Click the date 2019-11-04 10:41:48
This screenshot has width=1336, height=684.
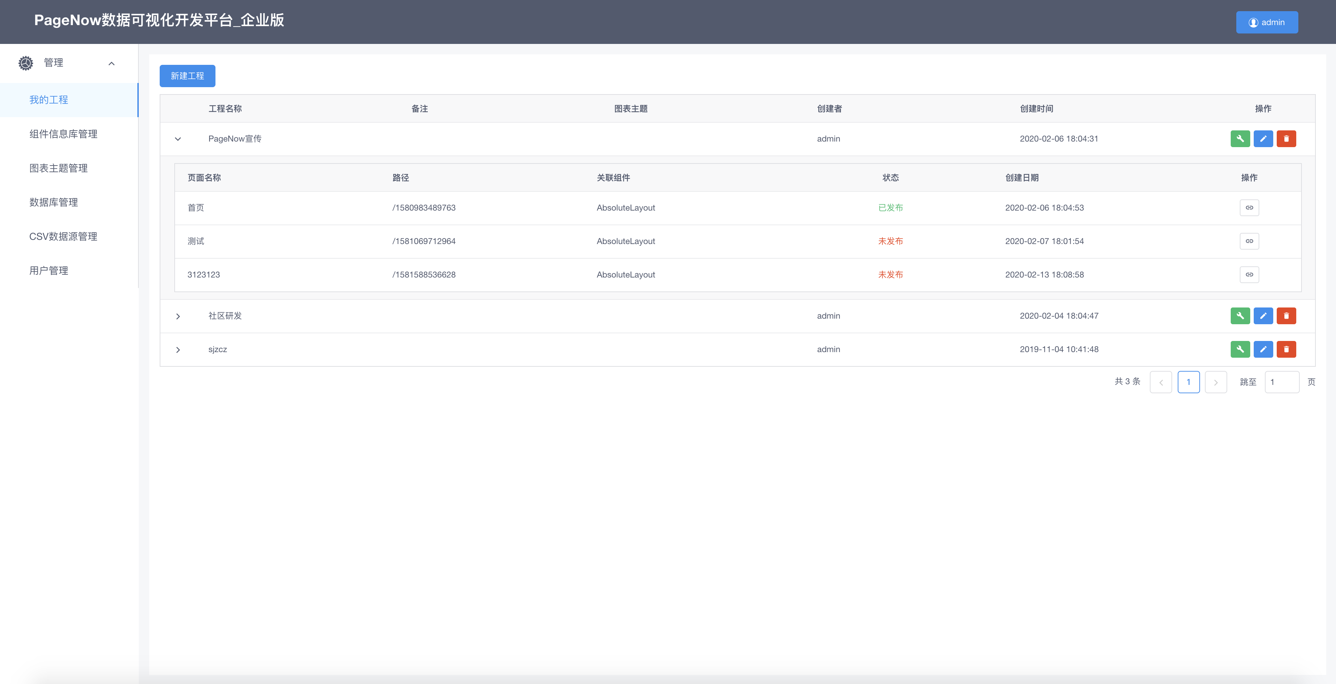point(1058,349)
